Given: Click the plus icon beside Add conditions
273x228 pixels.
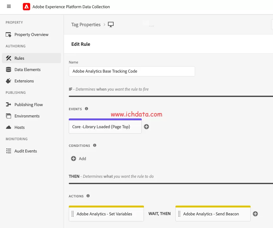Looking at the screenshot, I should click(x=74, y=159).
